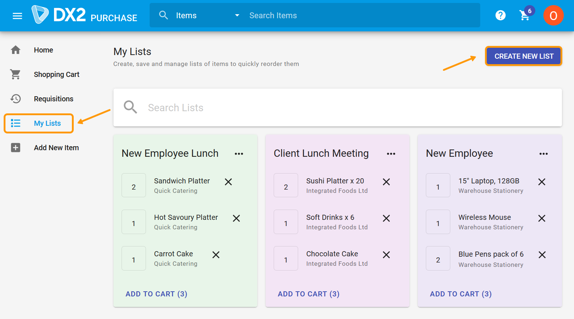This screenshot has height=319, width=574.
Task: Open New Employee list more options menu
Action: [x=543, y=154]
